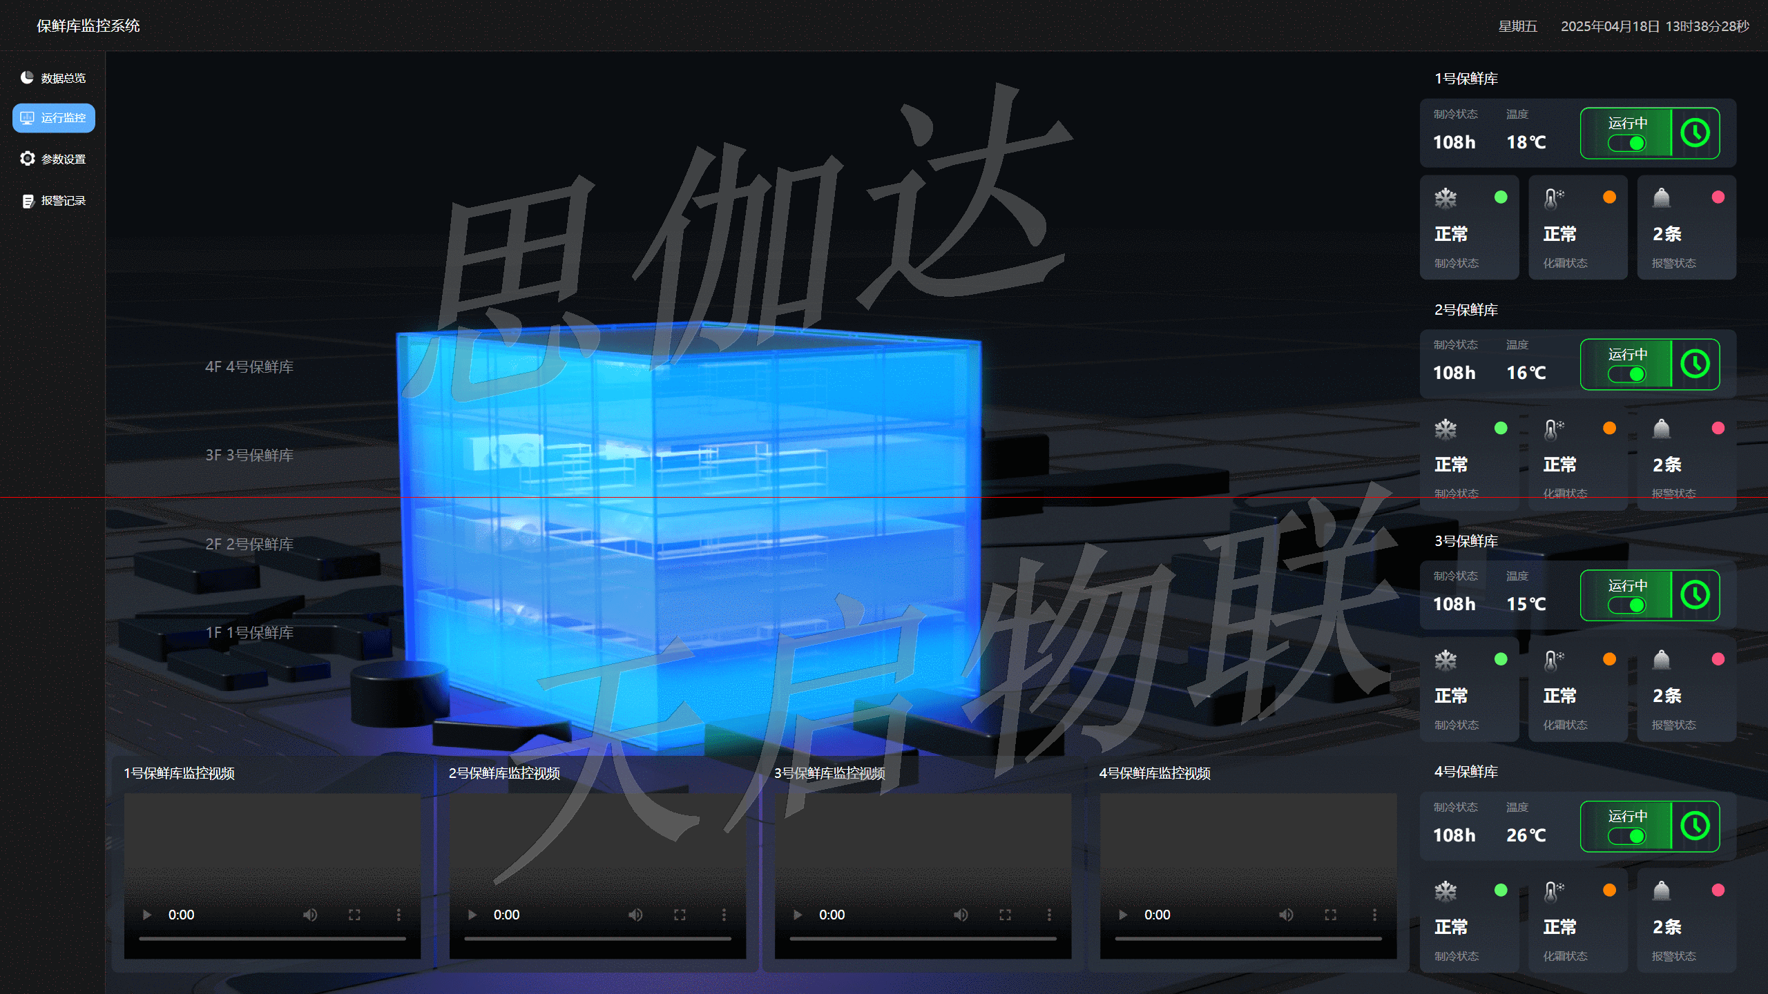The width and height of the screenshot is (1768, 994).
Task: Click the blue 3D warehouse building model
Action: [689, 535]
